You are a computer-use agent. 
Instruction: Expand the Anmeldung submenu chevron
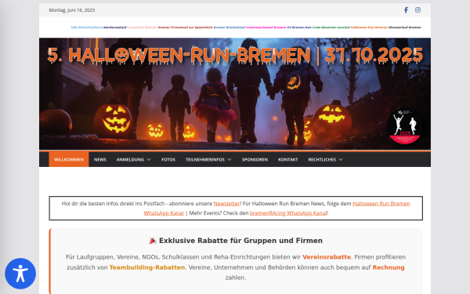[149, 160]
